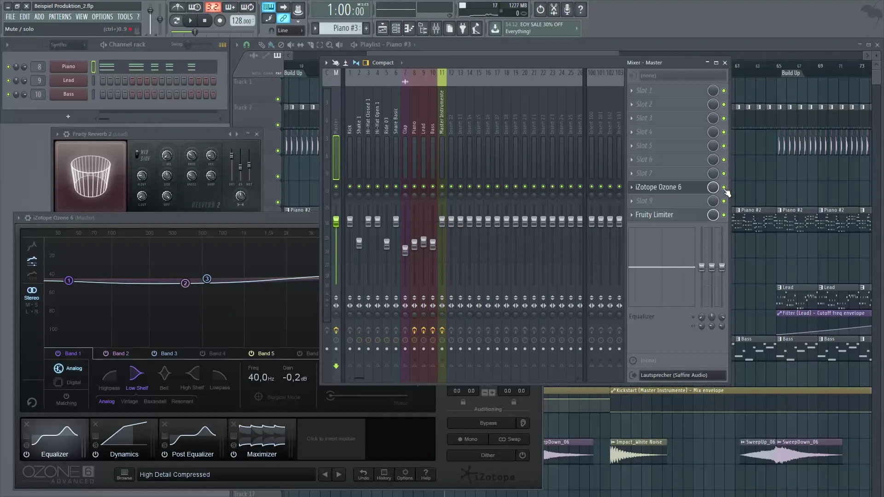
Task: Mute the Lead channel in the channel rack
Action: click(8, 81)
